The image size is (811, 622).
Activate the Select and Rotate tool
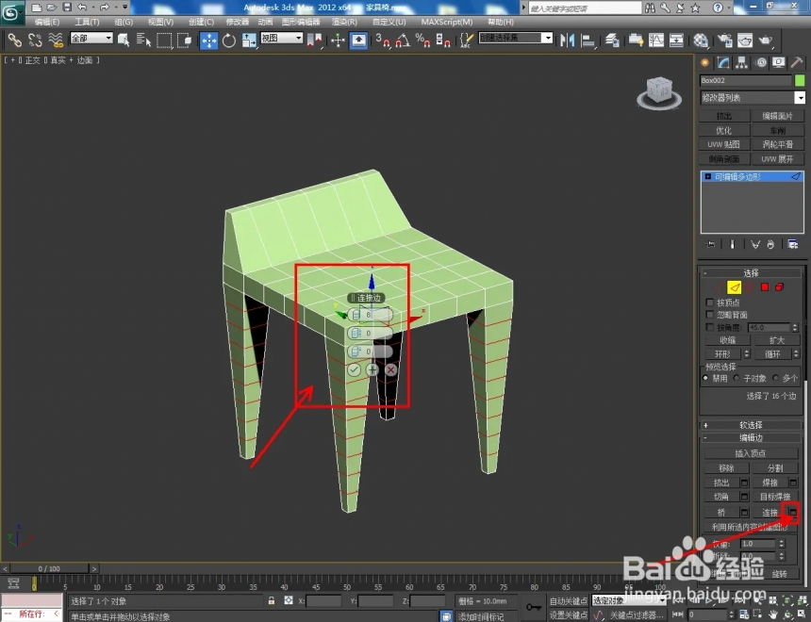pos(228,41)
